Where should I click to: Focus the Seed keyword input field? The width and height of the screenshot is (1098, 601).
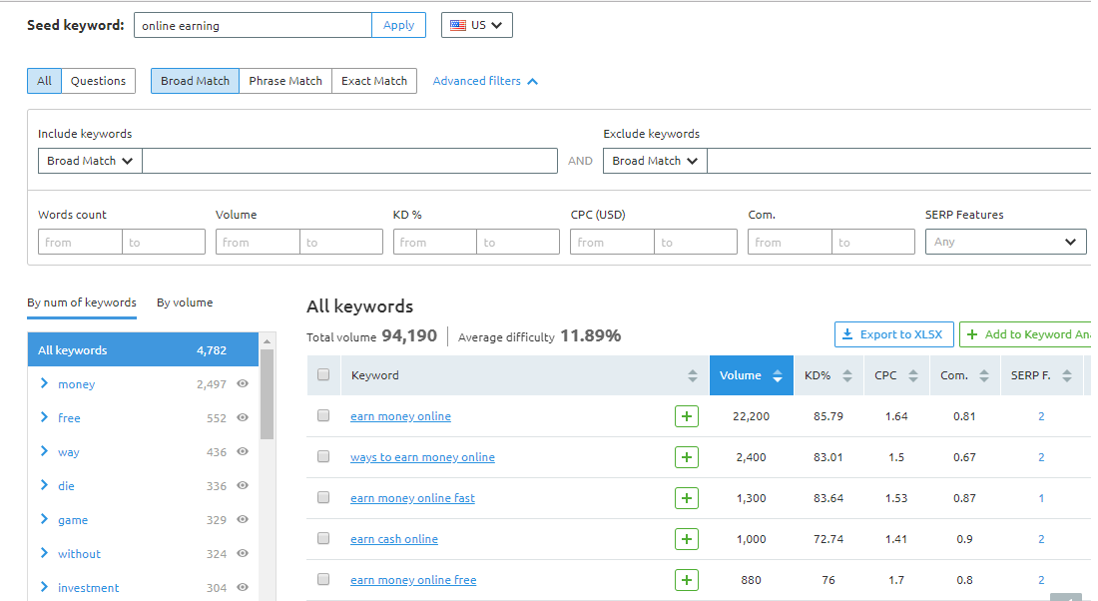253,25
